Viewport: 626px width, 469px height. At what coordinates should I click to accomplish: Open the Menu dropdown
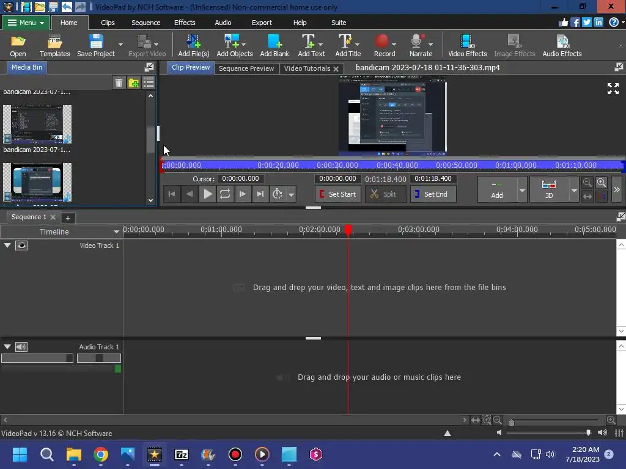coord(26,23)
